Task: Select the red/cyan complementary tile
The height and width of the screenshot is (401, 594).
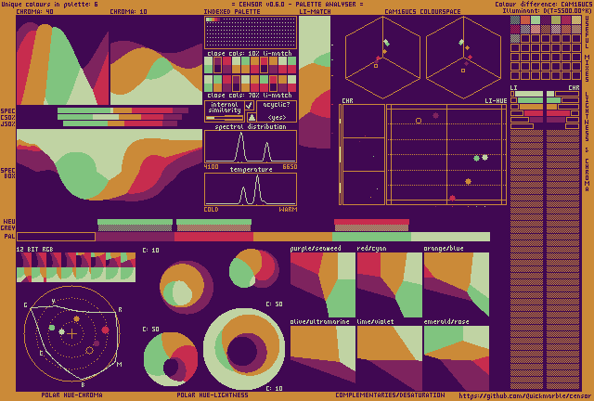Action: [x=389, y=285]
